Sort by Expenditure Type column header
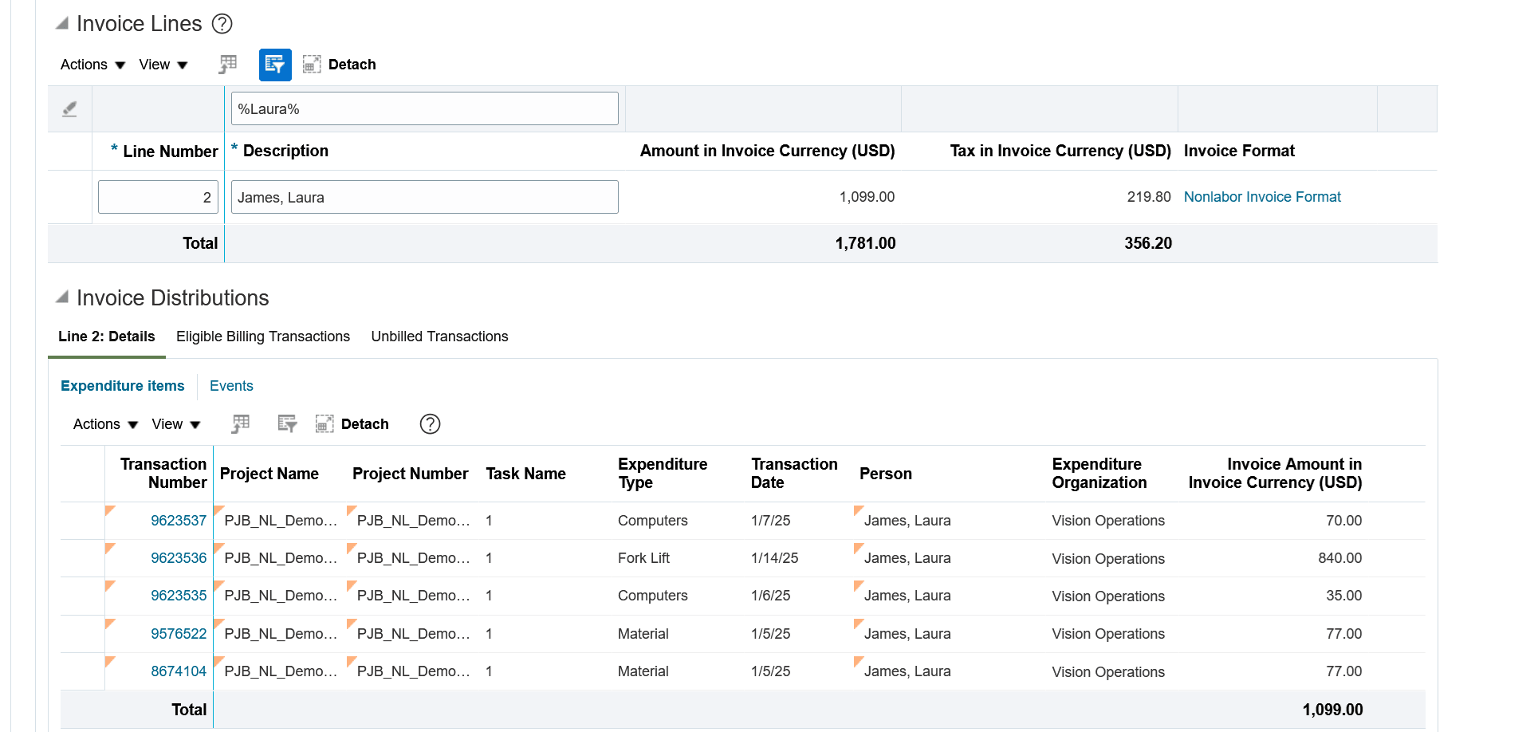Viewport: 1530px width, 732px height. click(x=663, y=474)
